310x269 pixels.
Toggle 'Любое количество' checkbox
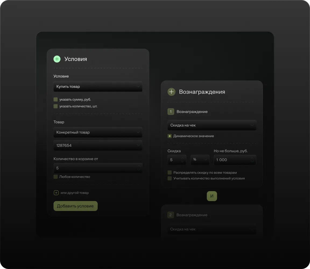[56, 177]
